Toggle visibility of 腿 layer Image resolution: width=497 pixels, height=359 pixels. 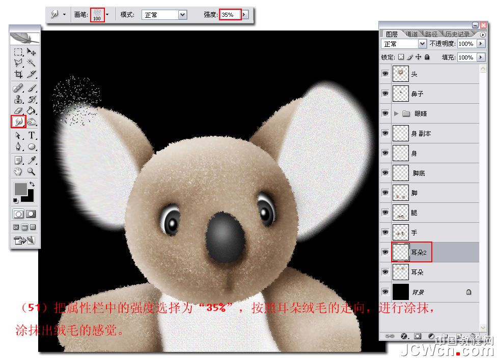coord(385,213)
